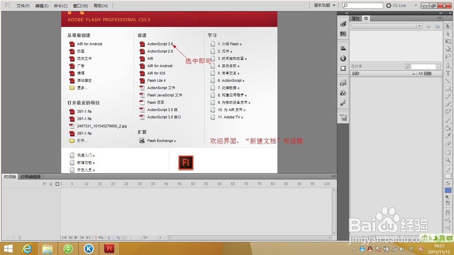Open Modify Onion Markers menu
This screenshot has height=255, width=454.
tap(123, 238)
